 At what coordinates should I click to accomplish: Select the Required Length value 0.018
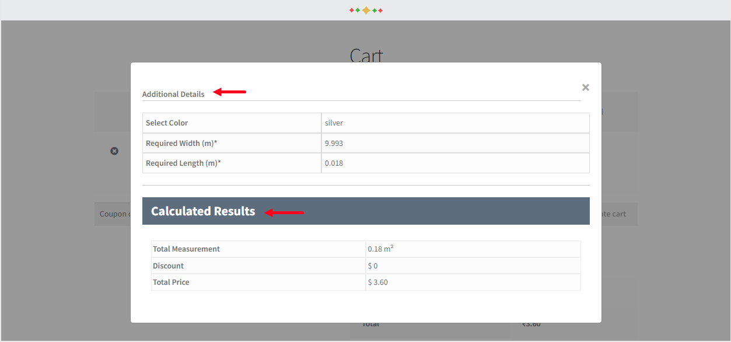tap(333, 163)
